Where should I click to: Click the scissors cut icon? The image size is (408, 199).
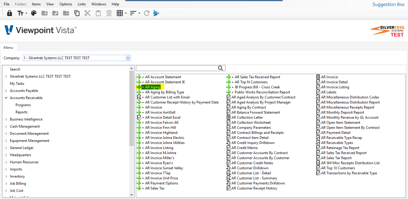tap(88, 13)
